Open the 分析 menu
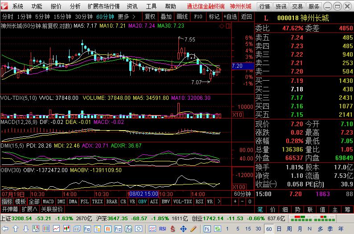 [75, 6]
